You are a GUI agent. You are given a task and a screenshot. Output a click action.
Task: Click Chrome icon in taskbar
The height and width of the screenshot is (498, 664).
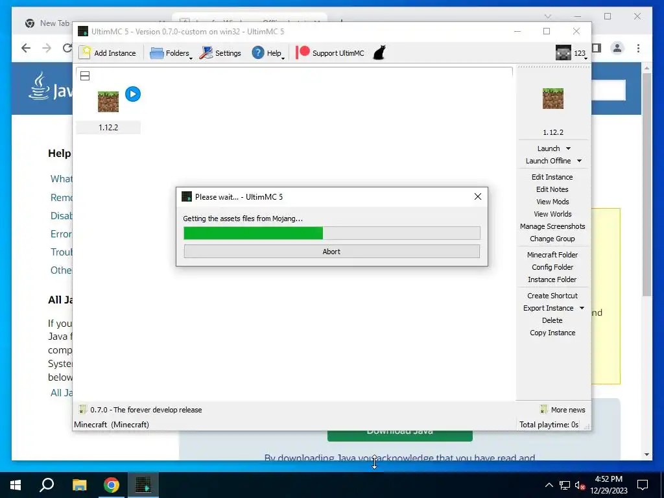[112, 485]
